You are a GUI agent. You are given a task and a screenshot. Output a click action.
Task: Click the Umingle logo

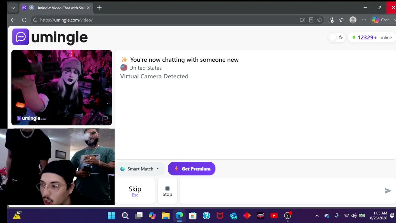50,37
